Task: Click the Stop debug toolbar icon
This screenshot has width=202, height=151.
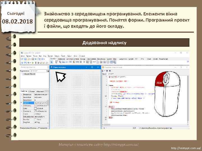Action: 38,63
